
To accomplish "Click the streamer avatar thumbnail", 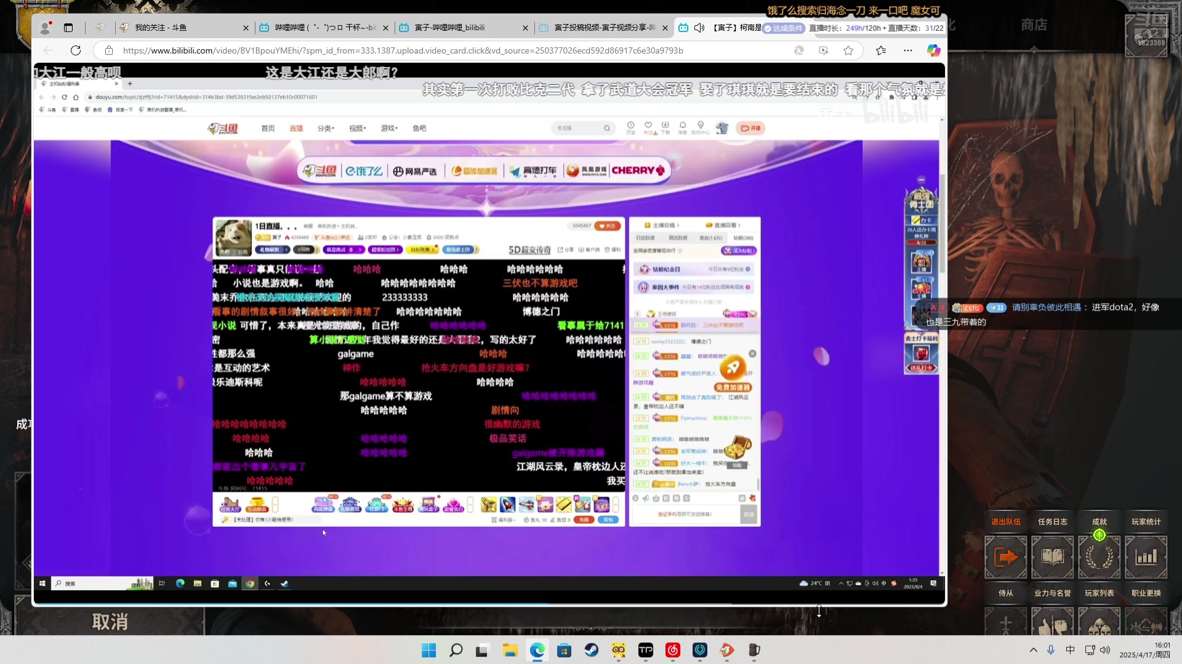I will pyautogui.click(x=233, y=237).
